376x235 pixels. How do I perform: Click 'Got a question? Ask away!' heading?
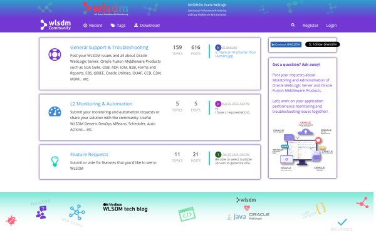click(x=296, y=65)
